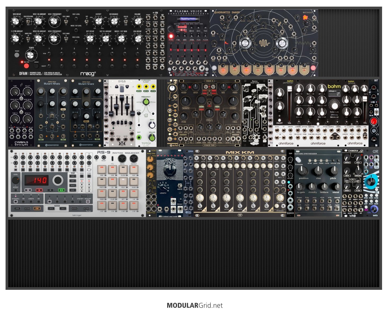Click the Plasma Voice DRIVE knob
Screen dimensions: 390x311
click(192, 28)
